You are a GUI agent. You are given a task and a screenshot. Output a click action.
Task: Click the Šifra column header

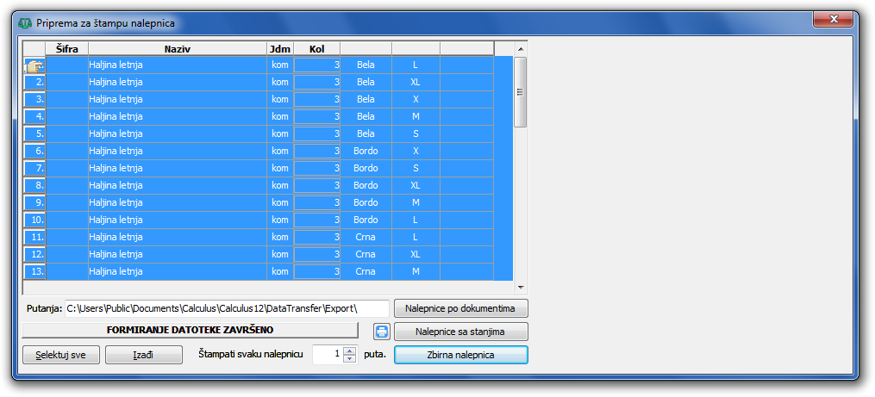pos(67,49)
